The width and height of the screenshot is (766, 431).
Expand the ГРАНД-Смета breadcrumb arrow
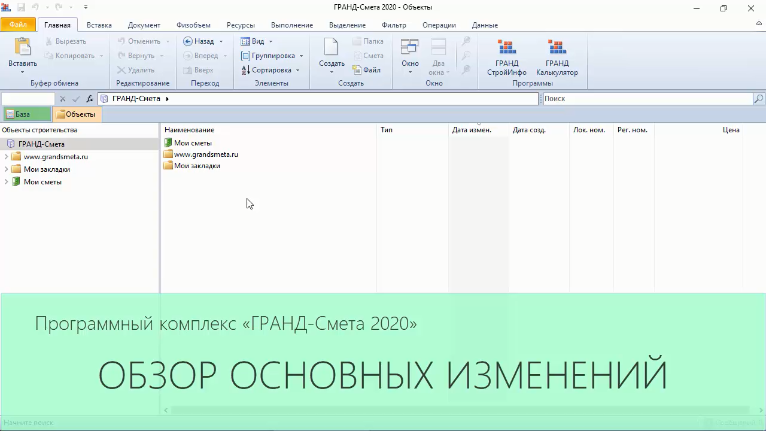coord(168,99)
